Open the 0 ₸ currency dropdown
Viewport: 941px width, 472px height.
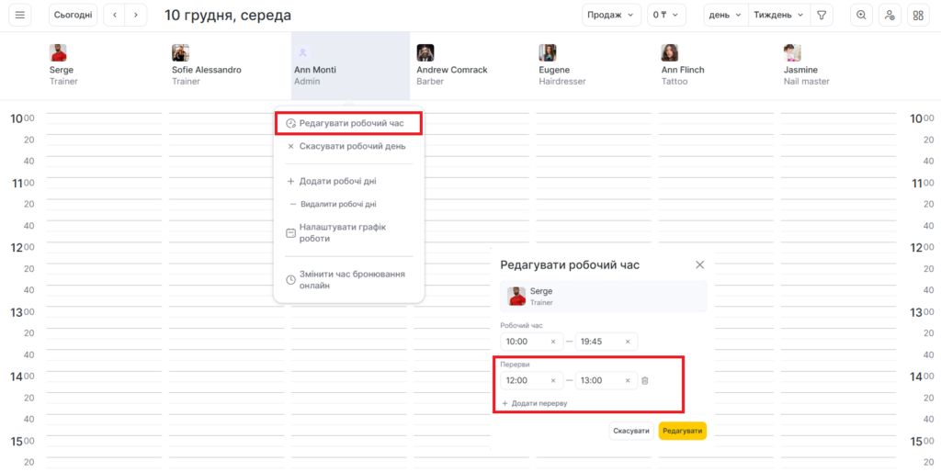coord(666,15)
